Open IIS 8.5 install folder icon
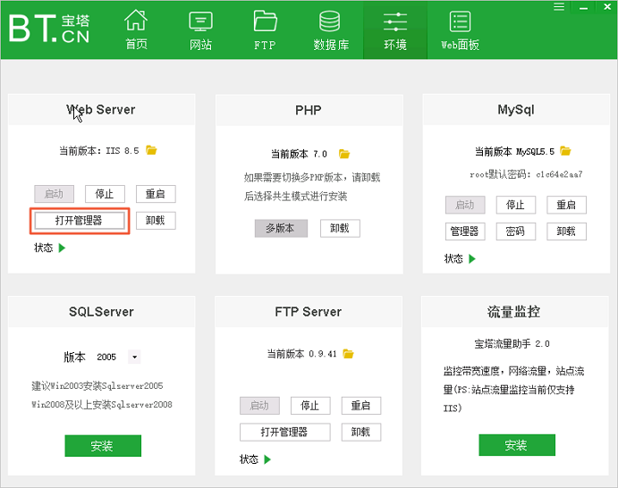This screenshot has height=488, width=618. (x=151, y=150)
